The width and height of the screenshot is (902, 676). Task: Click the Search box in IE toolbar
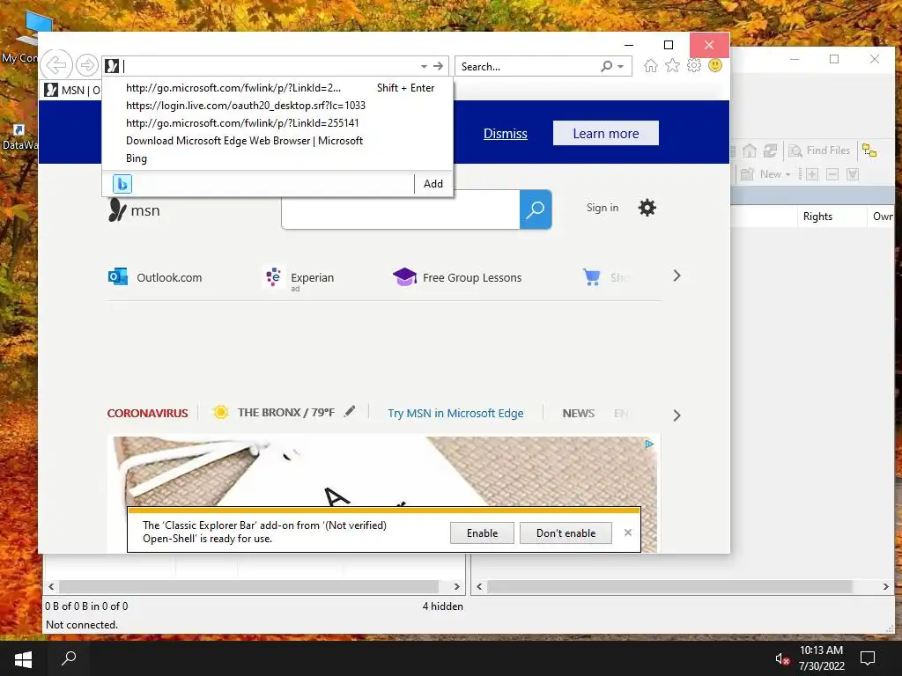[x=527, y=67]
